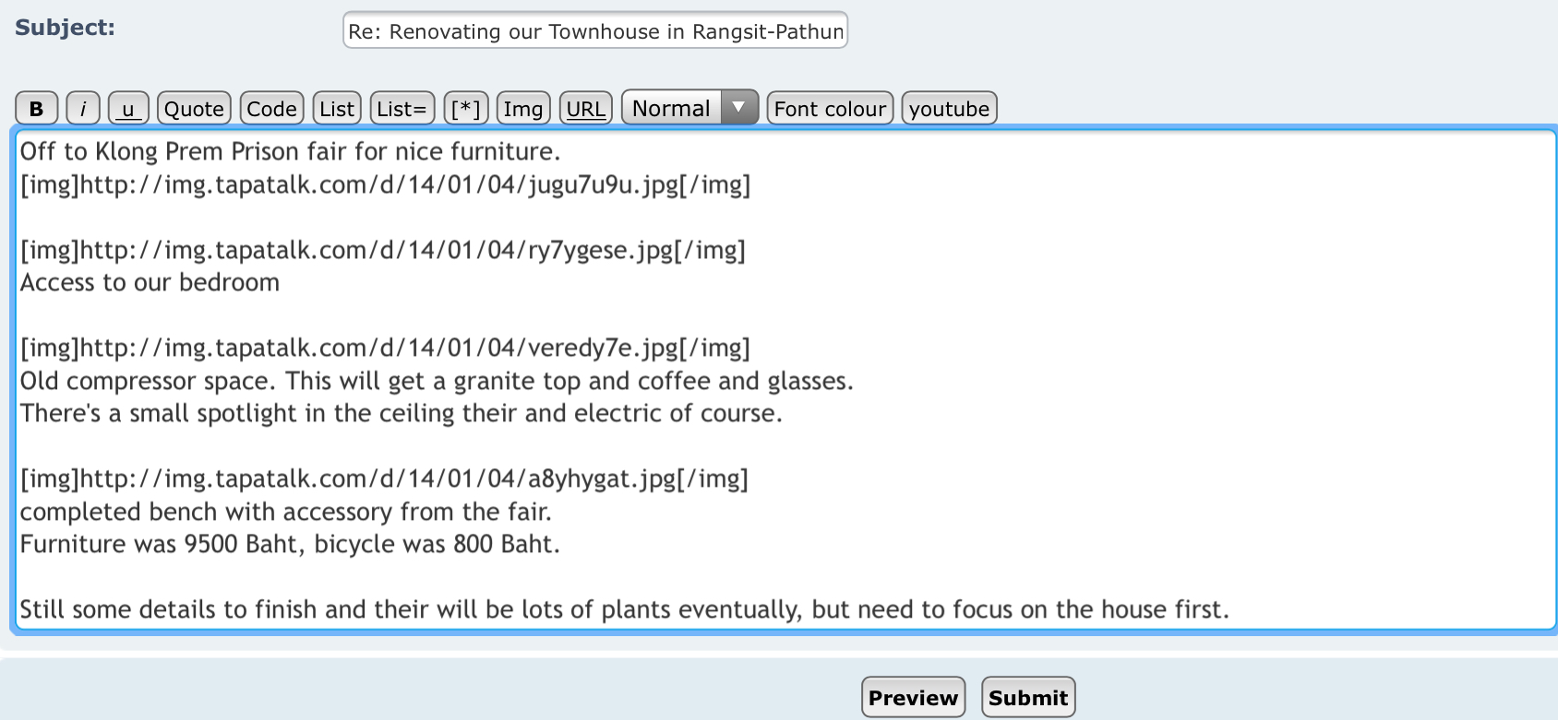Place cursor after 'Furniture was 9500 Baht' line
Screen dimensions: 1558x720
(562, 545)
